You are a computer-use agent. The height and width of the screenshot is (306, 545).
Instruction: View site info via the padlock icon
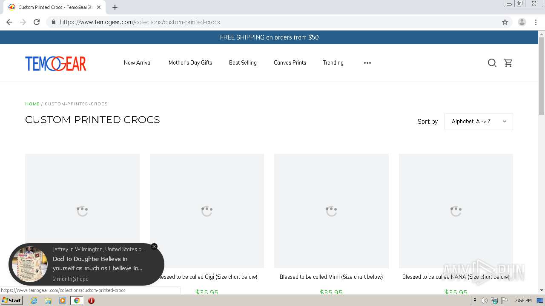[53, 22]
